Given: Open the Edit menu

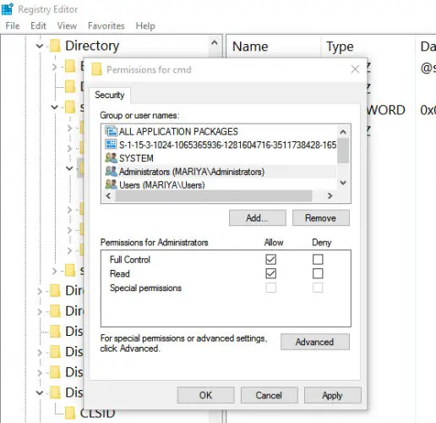Looking at the screenshot, I should click(38, 26).
